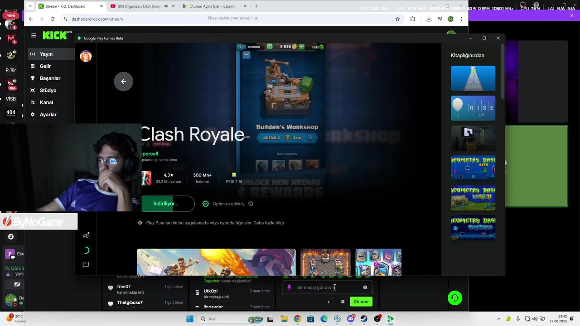The image size is (580, 326).
Task: Open Play Games profile avatar
Action: point(86,56)
